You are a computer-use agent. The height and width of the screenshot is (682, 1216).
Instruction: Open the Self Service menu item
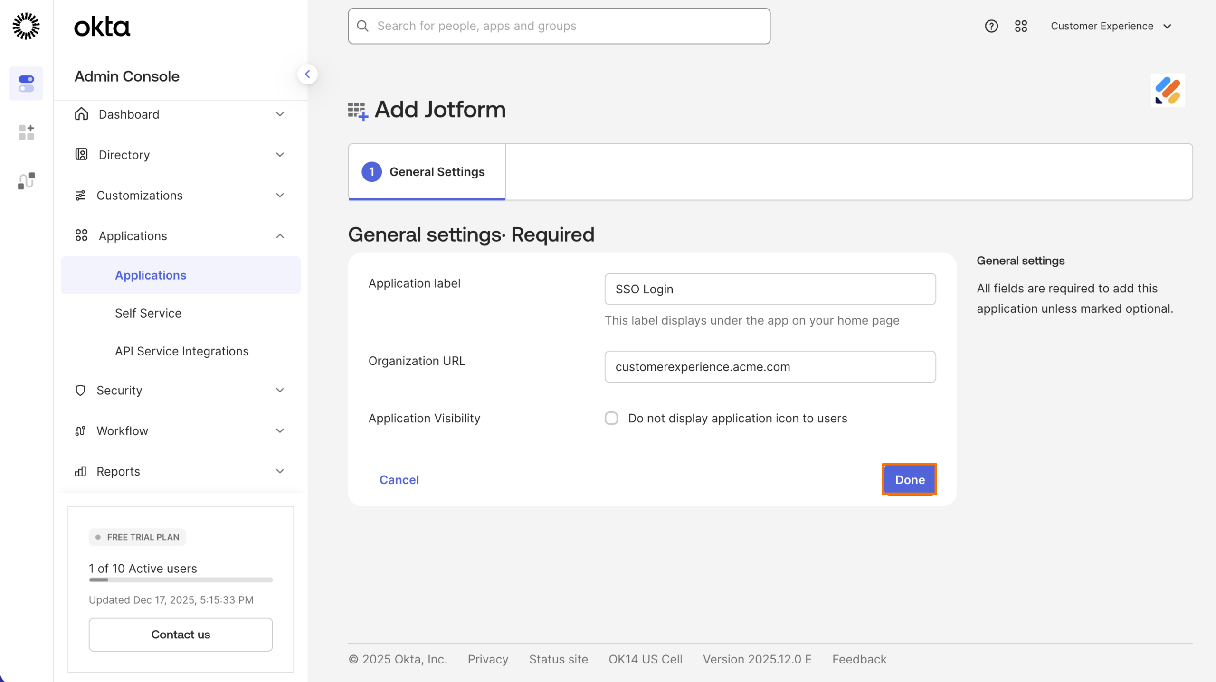click(x=148, y=313)
